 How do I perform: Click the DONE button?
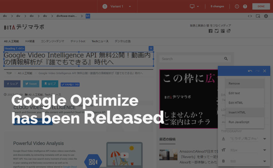click(x=261, y=6)
